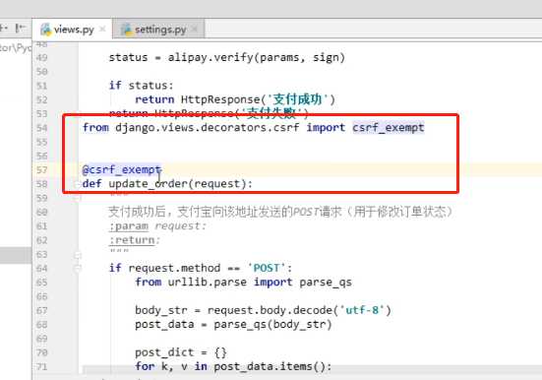
Task: Collapse the update_order function fold marker
Action: click(77, 184)
